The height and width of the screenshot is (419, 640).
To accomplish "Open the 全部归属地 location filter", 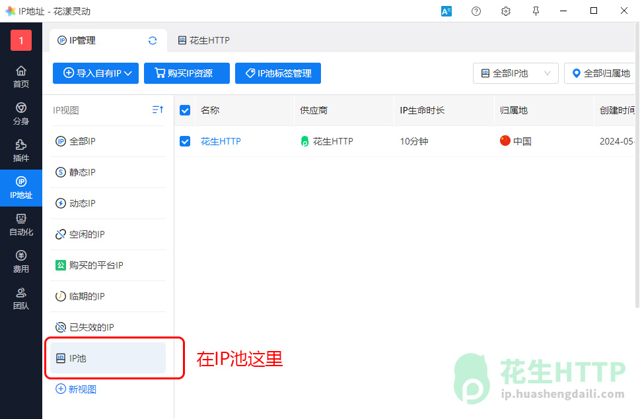I will point(600,73).
